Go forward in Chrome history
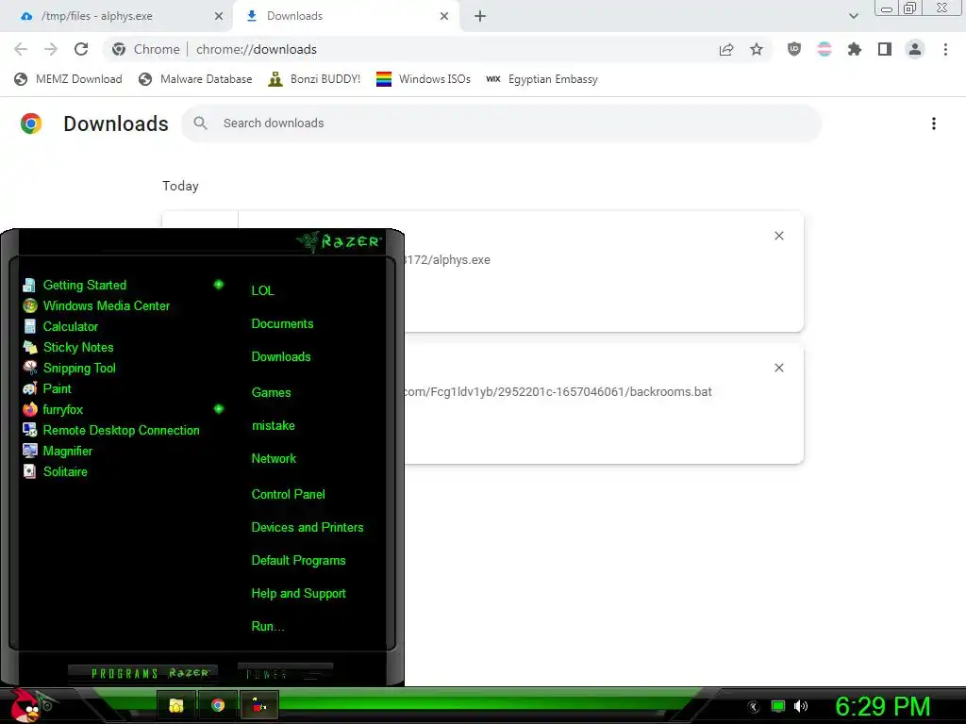This screenshot has width=966, height=724. click(x=51, y=49)
